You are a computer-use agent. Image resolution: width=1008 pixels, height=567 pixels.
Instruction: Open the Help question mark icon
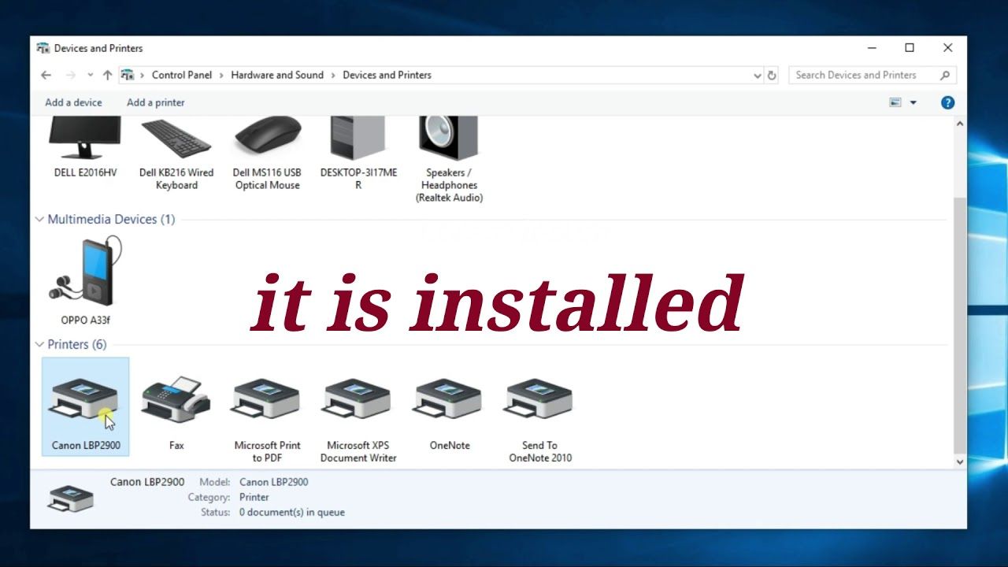[x=948, y=102]
